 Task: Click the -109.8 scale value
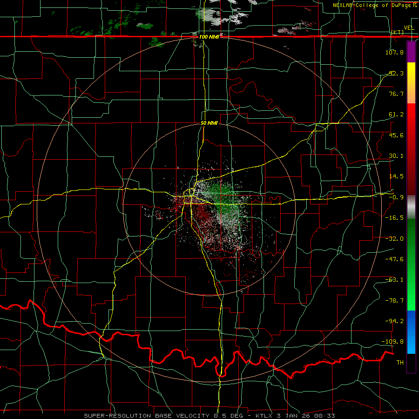(393, 342)
